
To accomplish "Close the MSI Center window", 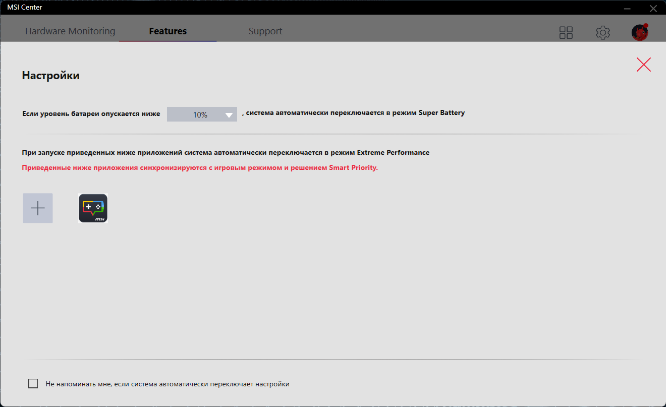I will click(653, 8).
